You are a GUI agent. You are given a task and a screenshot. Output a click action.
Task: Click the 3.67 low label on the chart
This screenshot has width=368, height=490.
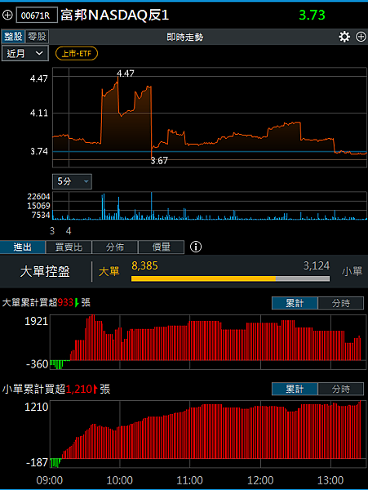(159, 161)
